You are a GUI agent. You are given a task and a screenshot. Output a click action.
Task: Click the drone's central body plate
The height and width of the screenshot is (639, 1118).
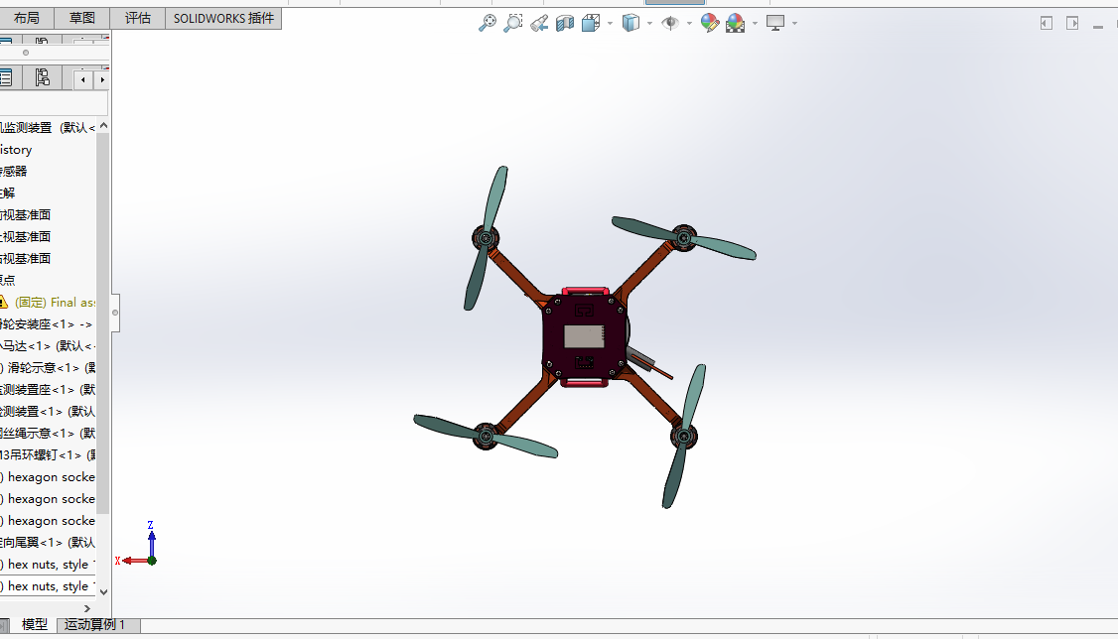[x=584, y=337]
